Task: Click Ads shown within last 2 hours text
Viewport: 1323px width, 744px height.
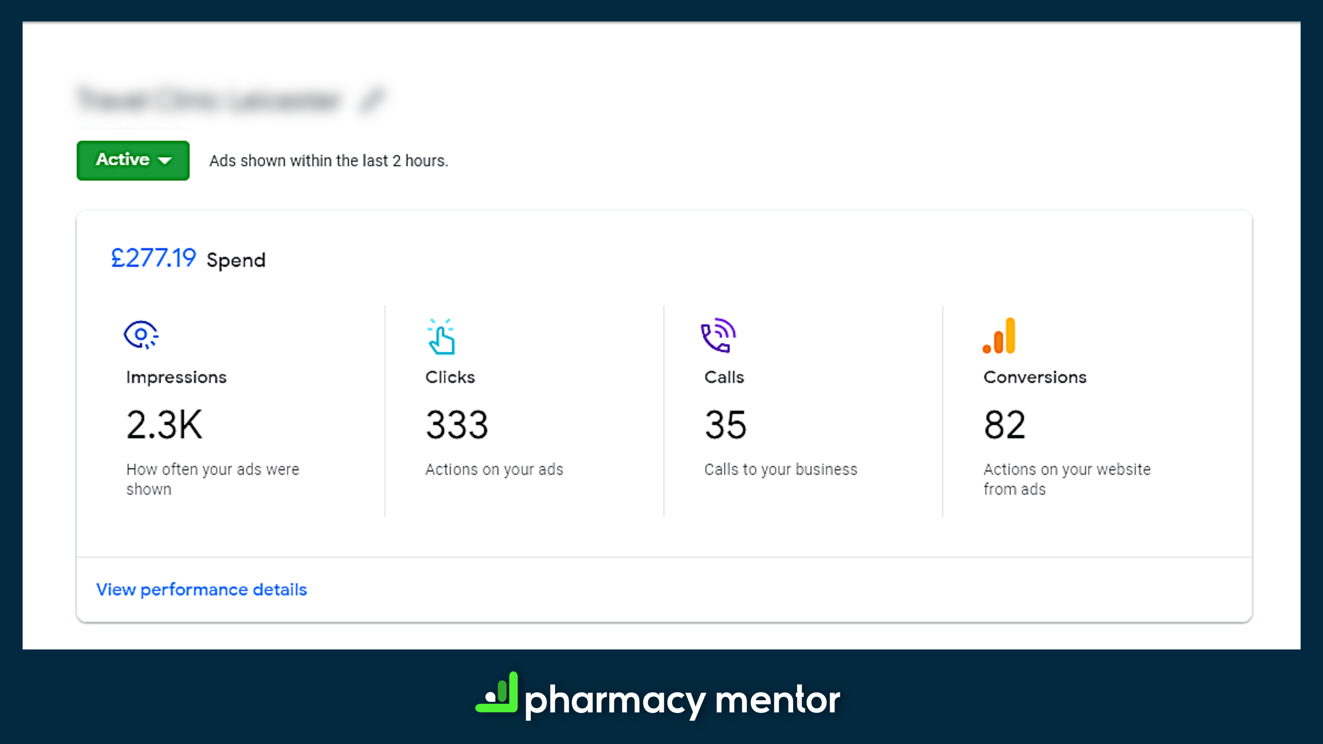Action: click(x=329, y=161)
